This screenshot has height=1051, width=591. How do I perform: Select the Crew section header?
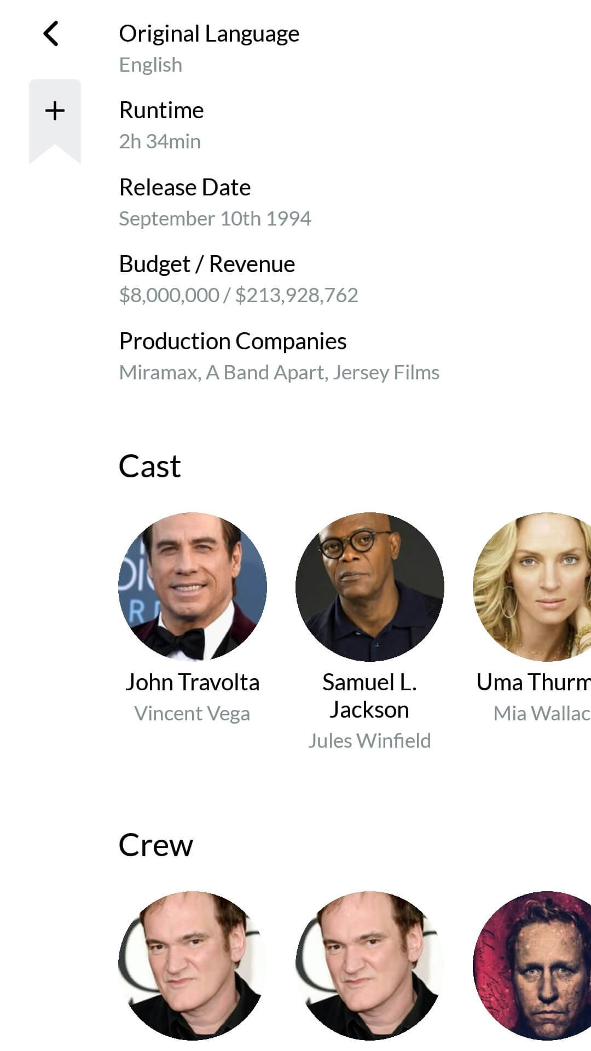point(155,845)
